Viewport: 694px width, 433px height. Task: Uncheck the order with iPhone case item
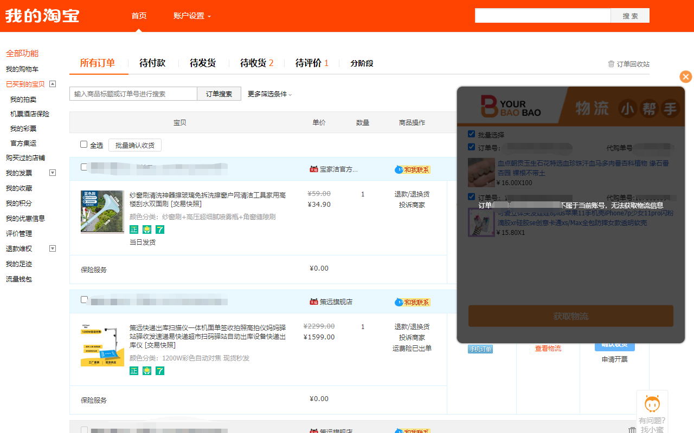click(471, 196)
